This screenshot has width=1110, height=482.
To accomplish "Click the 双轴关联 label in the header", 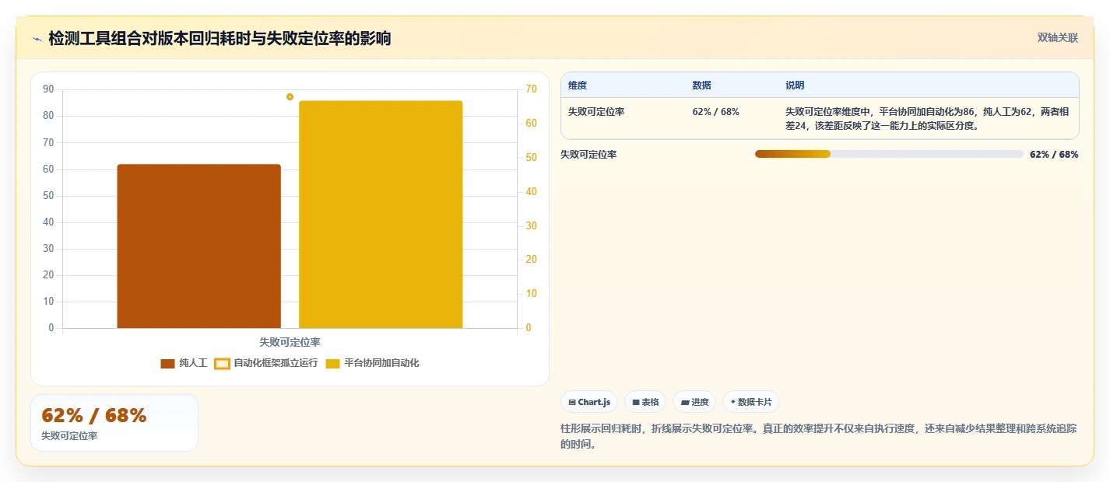I will tap(1058, 37).
